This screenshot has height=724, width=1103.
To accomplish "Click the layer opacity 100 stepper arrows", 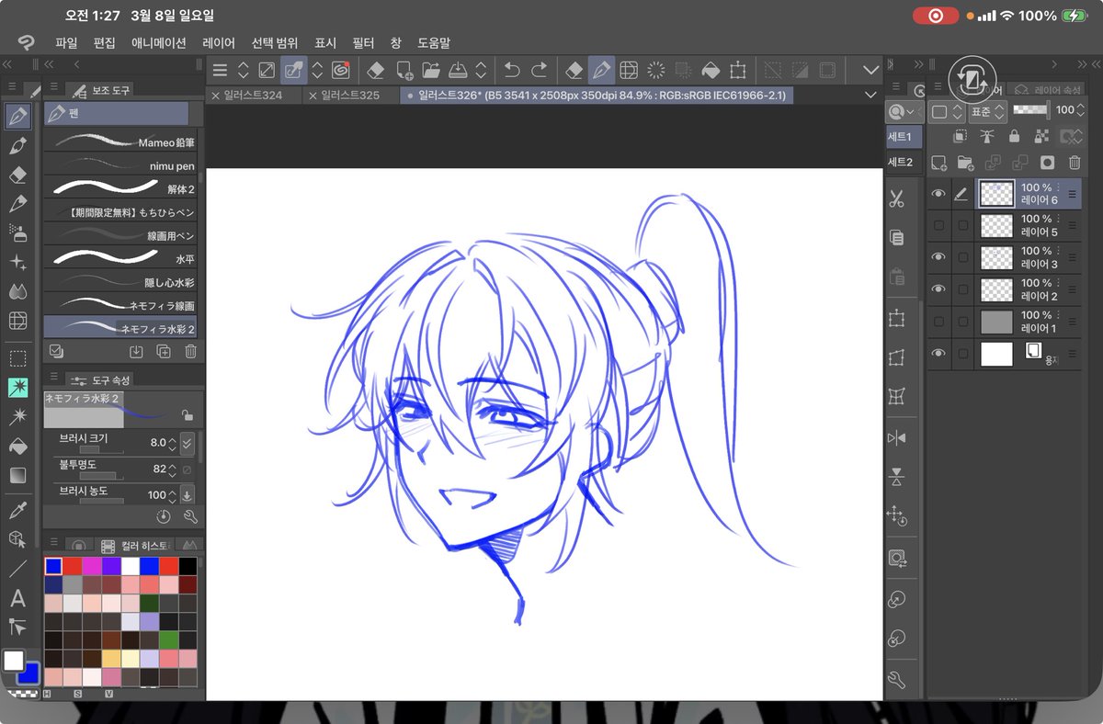I will [1082, 110].
